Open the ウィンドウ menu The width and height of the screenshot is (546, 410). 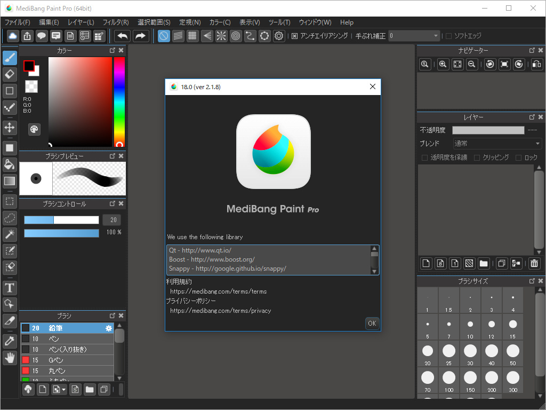pyautogui.click(x=315, y=22)
